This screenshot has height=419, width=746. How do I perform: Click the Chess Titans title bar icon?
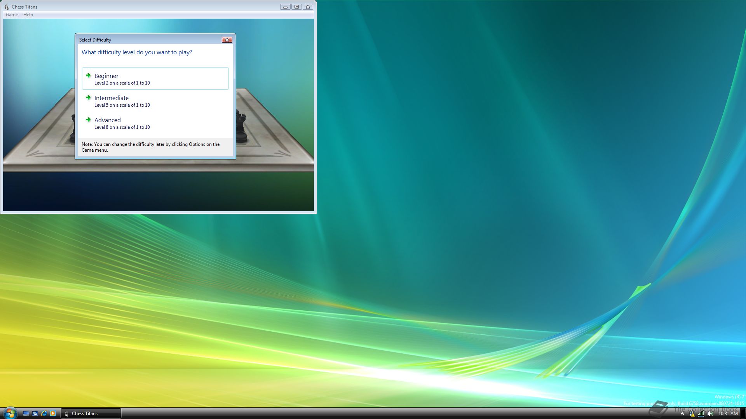click(x=7, y=7)
